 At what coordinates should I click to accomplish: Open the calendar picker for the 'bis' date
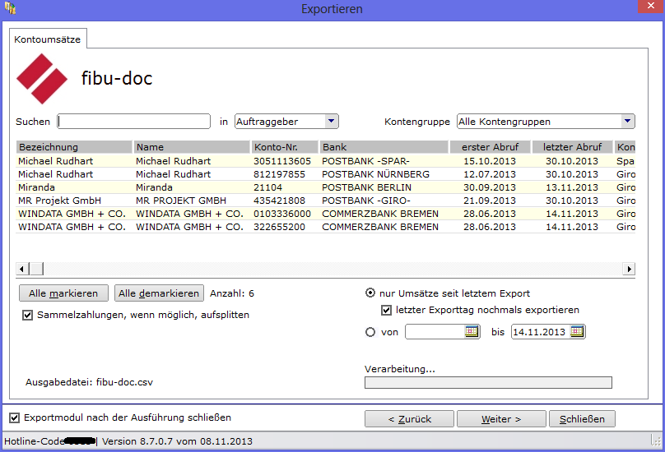[x=577, y=331]
